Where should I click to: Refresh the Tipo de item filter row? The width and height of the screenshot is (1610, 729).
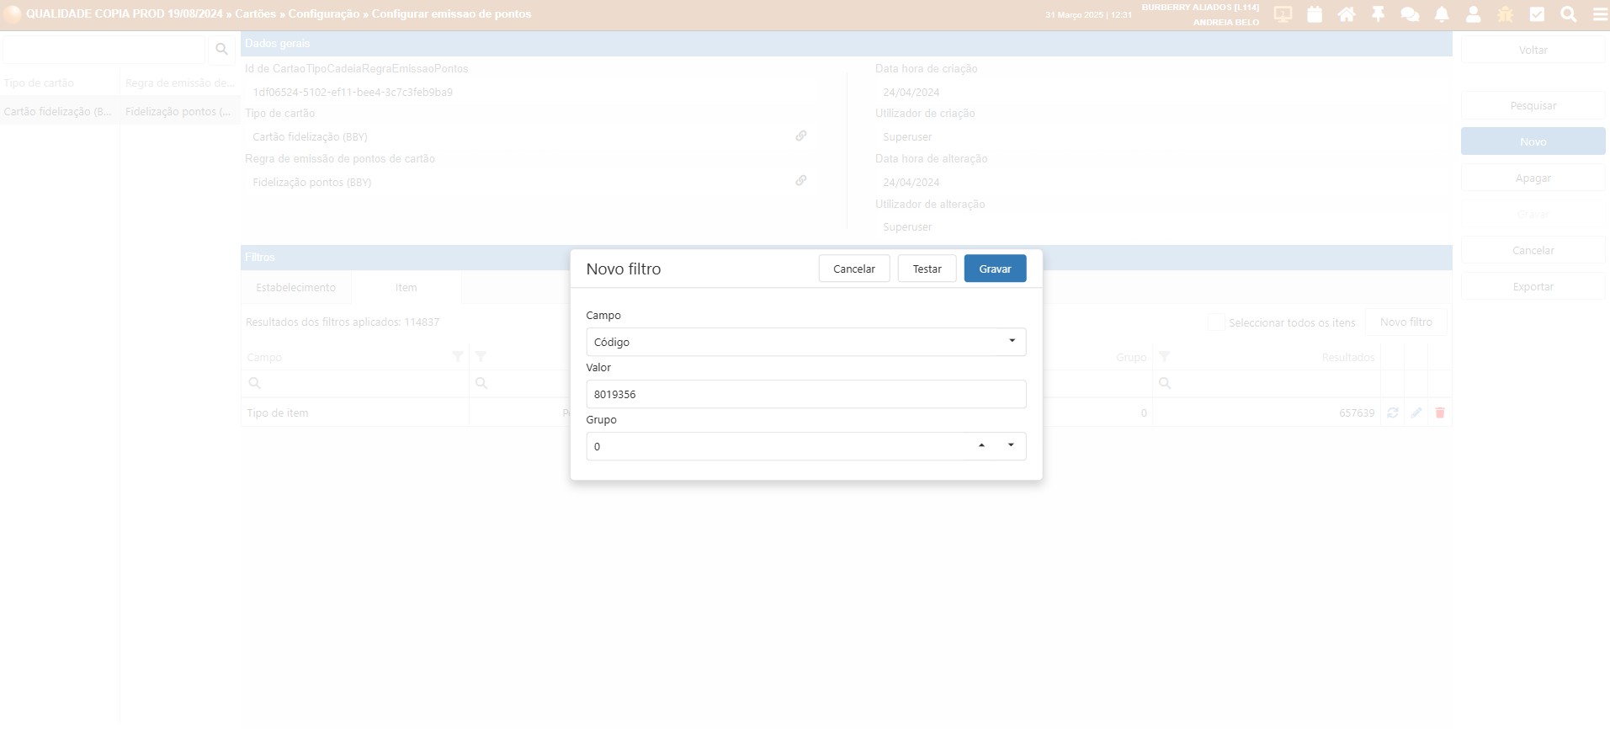[x=1393, y=412]
